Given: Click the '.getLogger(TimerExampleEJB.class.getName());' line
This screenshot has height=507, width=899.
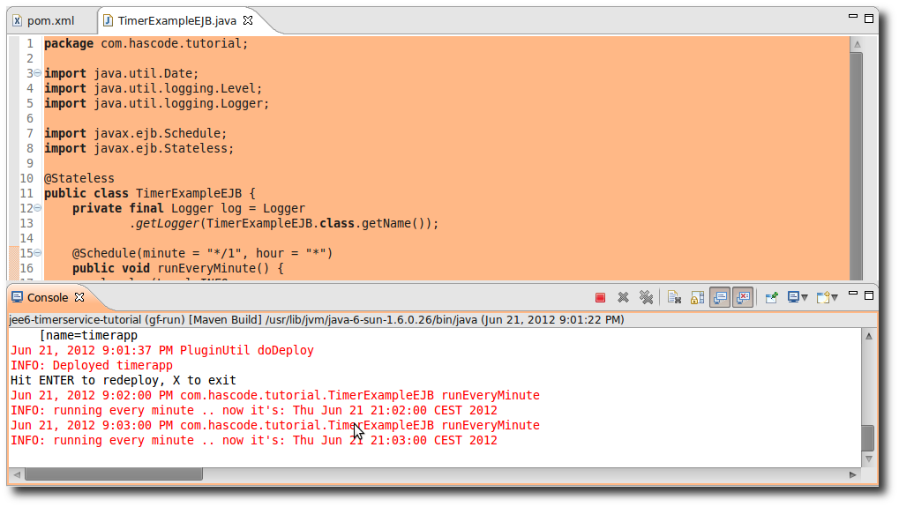Looking at the screenshot, I should [284, 223].
